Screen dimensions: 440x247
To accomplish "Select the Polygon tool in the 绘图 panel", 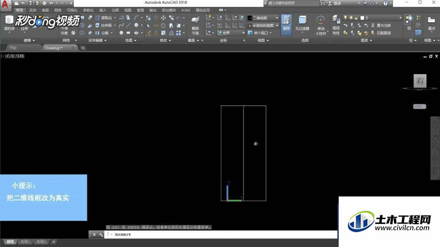I will point(121,33).
